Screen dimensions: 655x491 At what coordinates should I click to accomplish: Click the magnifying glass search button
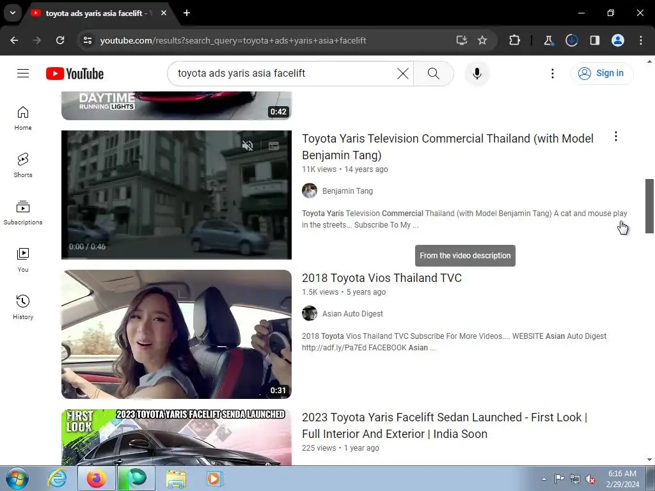(434, 74)
